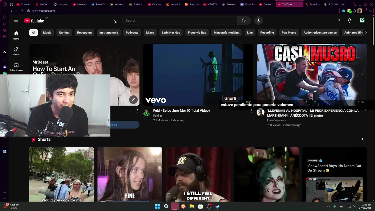Select the All filter chip
375x211 pixels.
(34, 33)
